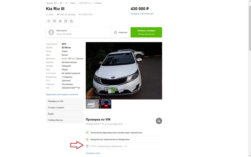Select 'Видео' in the sidebar menu
This screenshot has height=157, width=251.
[x=65, y=114]
